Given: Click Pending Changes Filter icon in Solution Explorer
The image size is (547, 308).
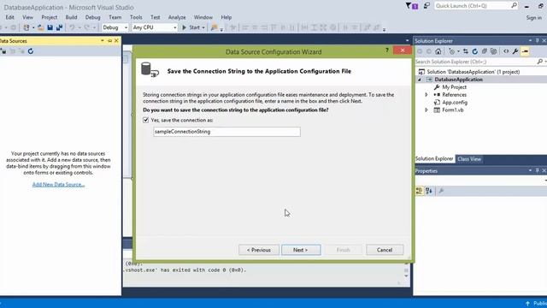Looking at the screenshot, I should 452,51.
